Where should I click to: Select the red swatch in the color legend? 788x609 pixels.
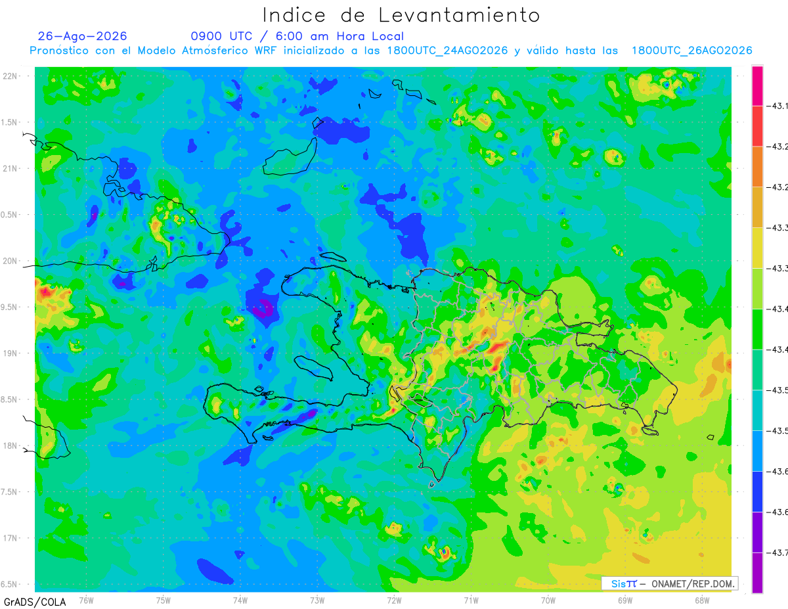pos(757,125)
